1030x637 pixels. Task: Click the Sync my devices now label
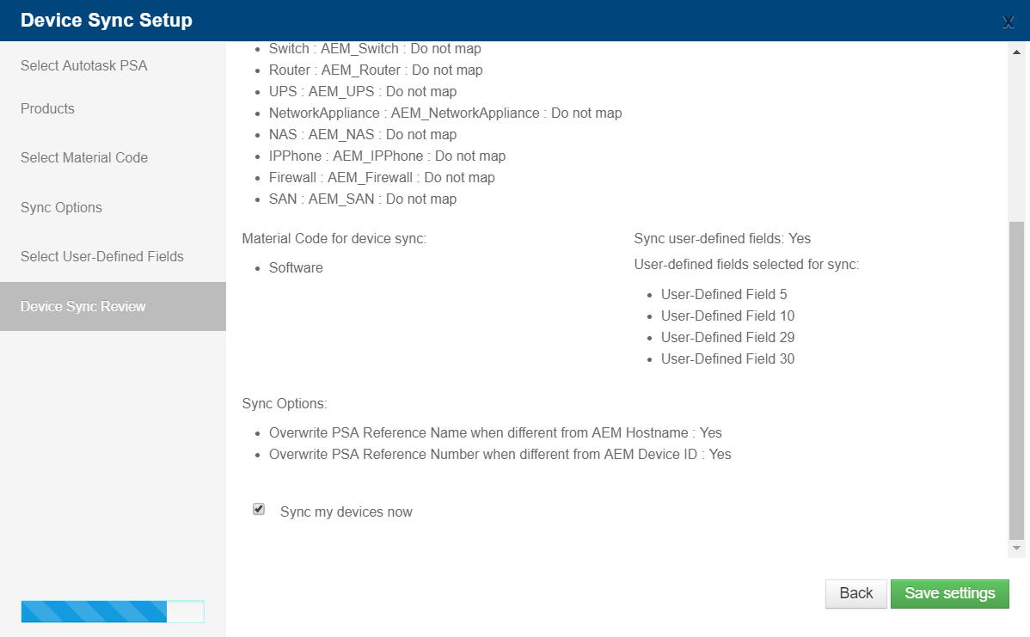coord(346,511)
